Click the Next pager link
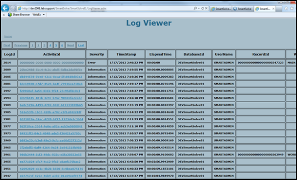This screenshot has height=180, width=297. coord(71,45)
